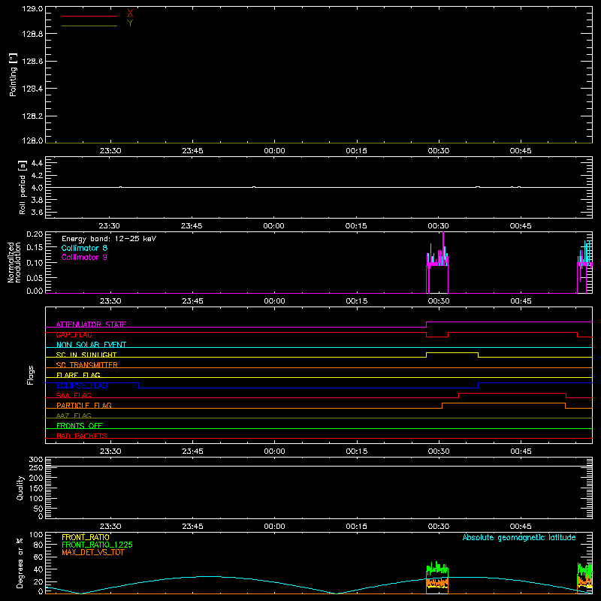Click the magenta 'Collimator 9' legend entry
The width and height of the screenshot is (601, 601).
(x=84, y=257)
